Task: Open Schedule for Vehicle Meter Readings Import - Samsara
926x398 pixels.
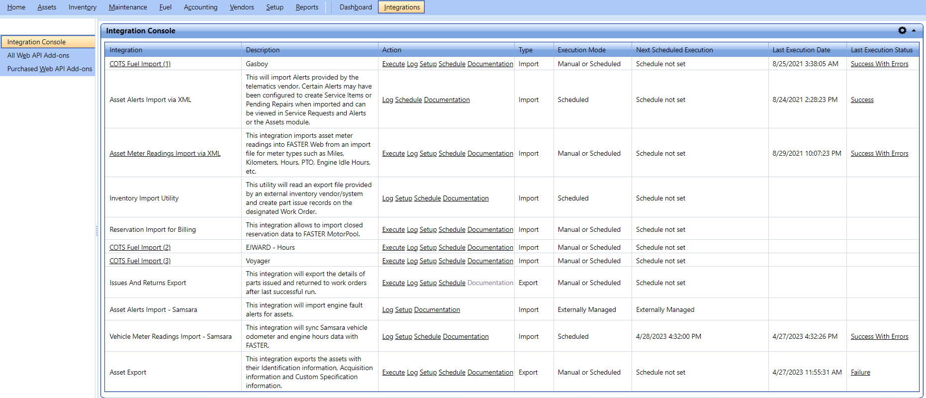Action: 427,336
